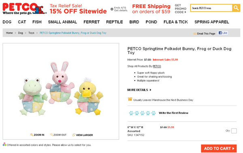Click the Add to Cart button
243x153 pixels.
219,149
